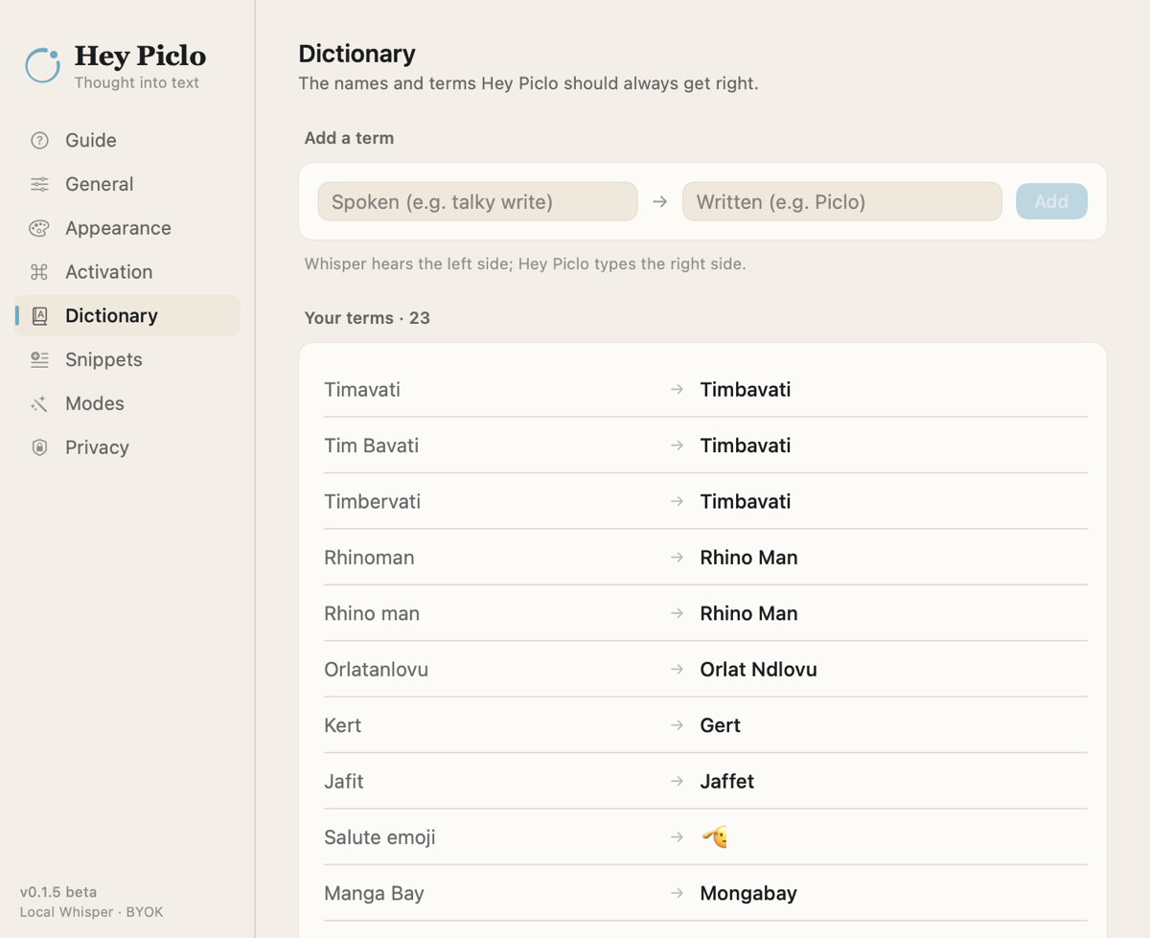Click the Hey Piclo app name
The height and width of the screenshot is (938, 1150).
[140, 57]
